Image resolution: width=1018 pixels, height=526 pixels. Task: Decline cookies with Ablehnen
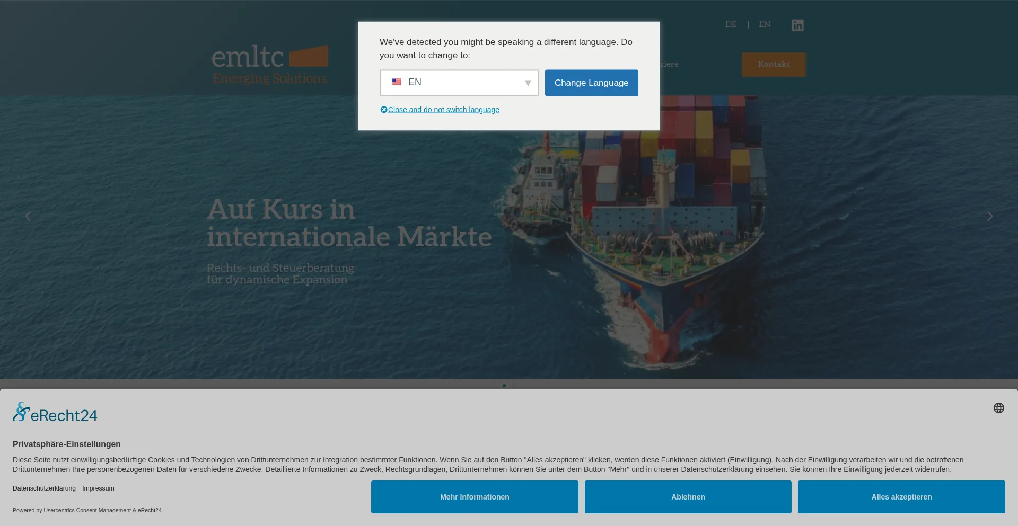pos(688,497)
